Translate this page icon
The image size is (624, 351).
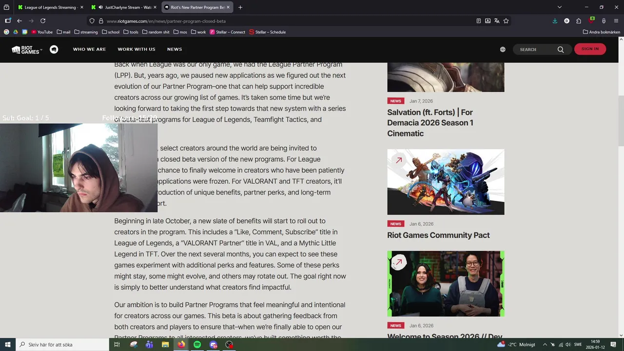pyautogui.click(x=497, y=21)
